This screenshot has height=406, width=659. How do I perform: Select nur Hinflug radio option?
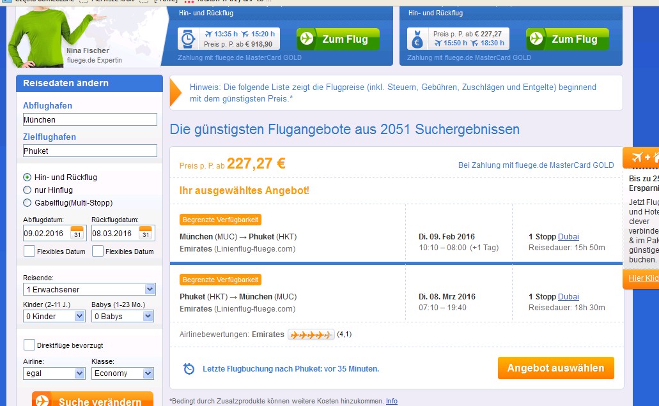pos(27,190)
